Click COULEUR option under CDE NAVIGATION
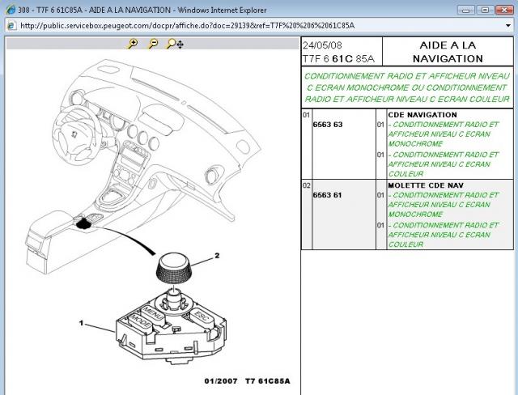This screenshot has height=395, width=518. 444,164
